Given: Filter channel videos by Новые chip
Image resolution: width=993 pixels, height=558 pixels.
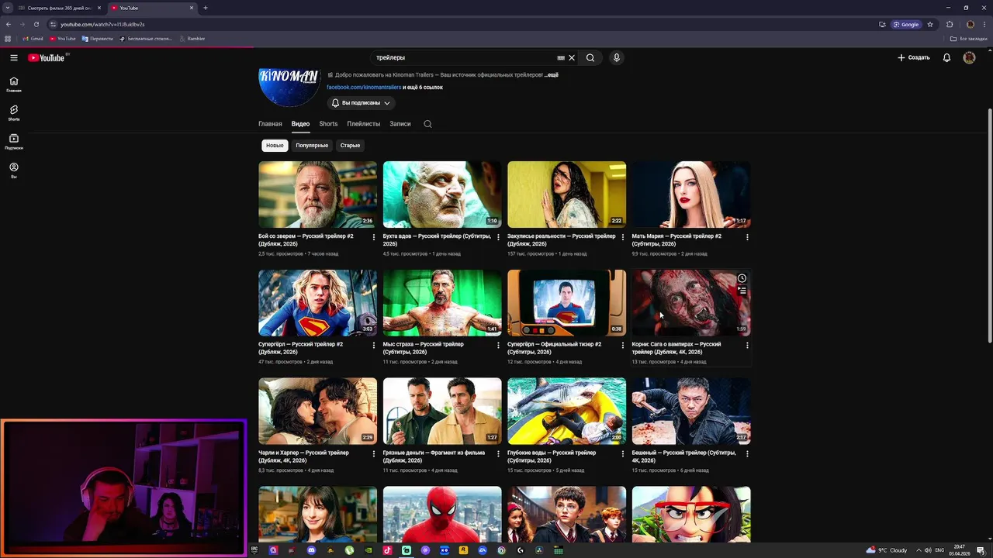Looking at the screenshot, I should point(275,146).
